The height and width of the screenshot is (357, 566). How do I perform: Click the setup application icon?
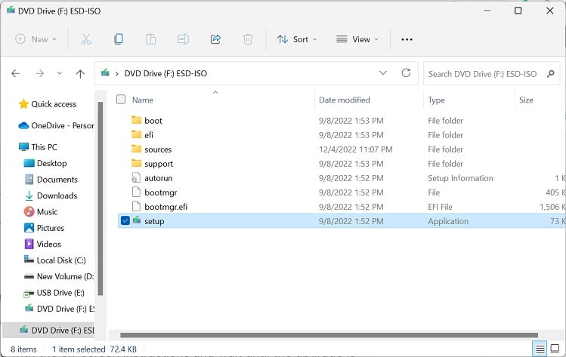coord(137,220)
